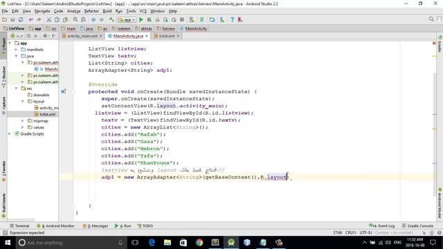This screenshot has height=249, width=443.
Task: Toggle the Gradle Console tool window
Action: point(417,226)
